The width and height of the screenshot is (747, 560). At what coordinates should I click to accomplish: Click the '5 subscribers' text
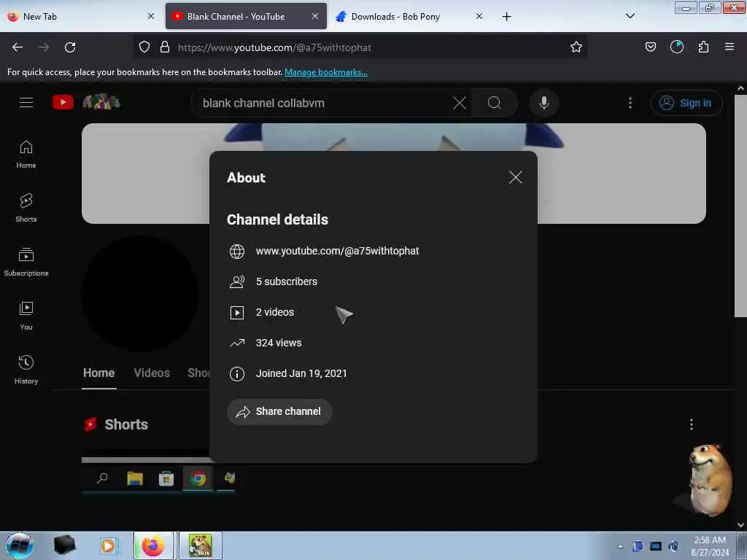pyautogui.click(x=286, y=281)
